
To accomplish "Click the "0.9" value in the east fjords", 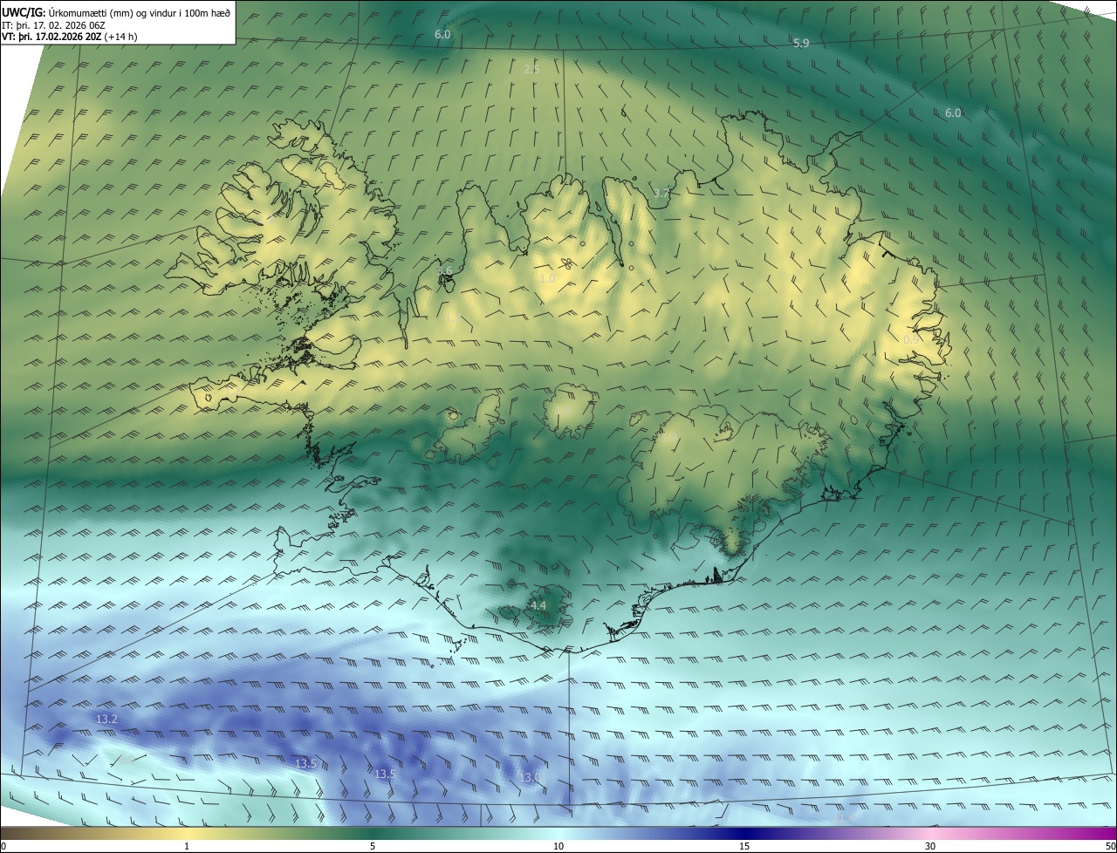I will 911,339.
